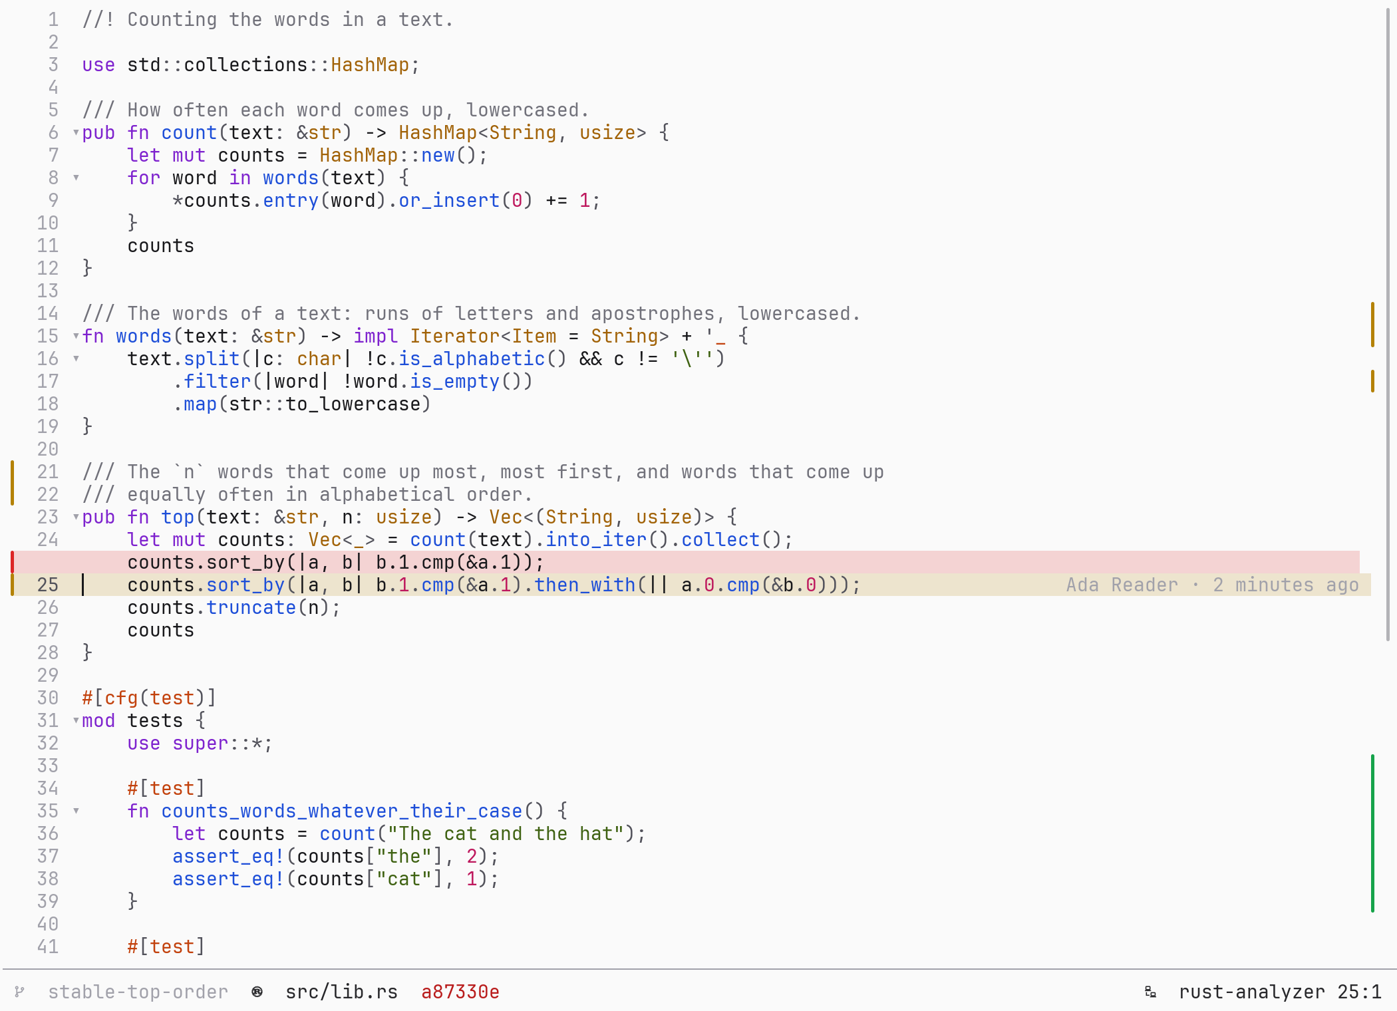
Task: Click the red deleted-line gutter marker
Action: tap(13, 562)
